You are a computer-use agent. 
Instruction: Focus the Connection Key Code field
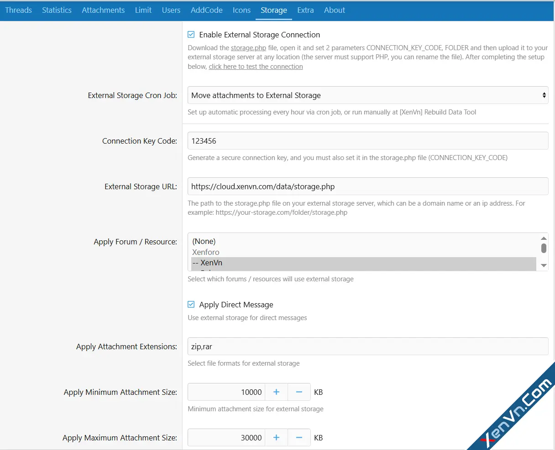pyautogui.click(x=368, y=141)
